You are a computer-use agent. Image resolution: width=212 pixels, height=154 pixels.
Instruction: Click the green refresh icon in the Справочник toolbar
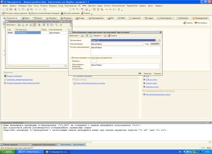tap(61, 25)
